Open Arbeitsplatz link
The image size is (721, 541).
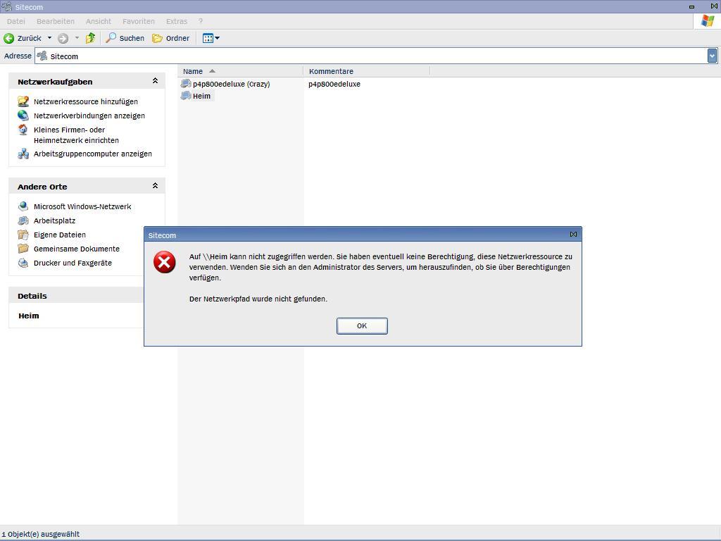tap(54, 220)
